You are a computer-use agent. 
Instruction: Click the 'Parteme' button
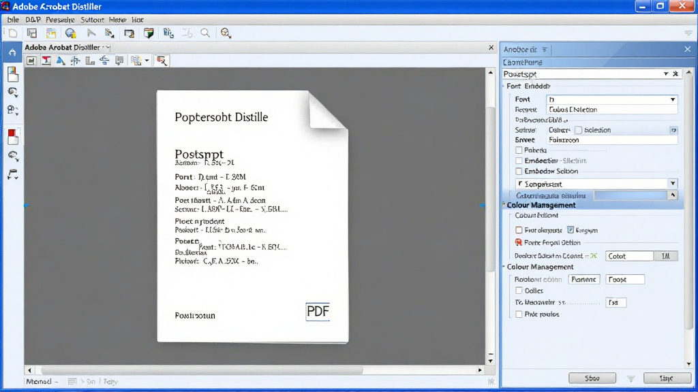click(583, 280)
